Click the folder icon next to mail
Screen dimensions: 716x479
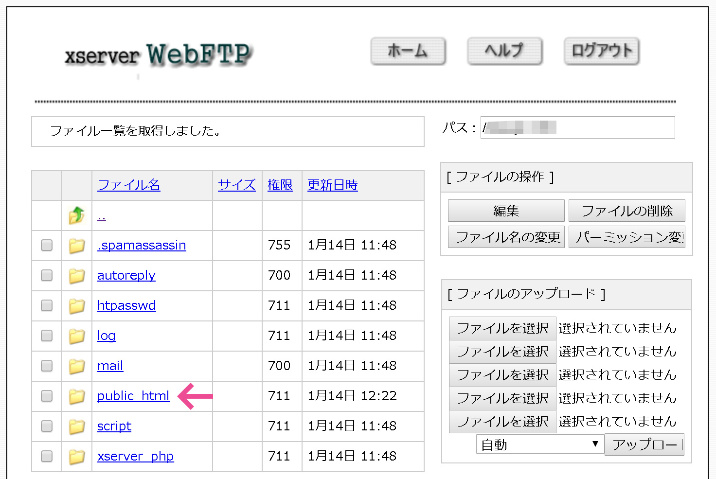point(76,366)
